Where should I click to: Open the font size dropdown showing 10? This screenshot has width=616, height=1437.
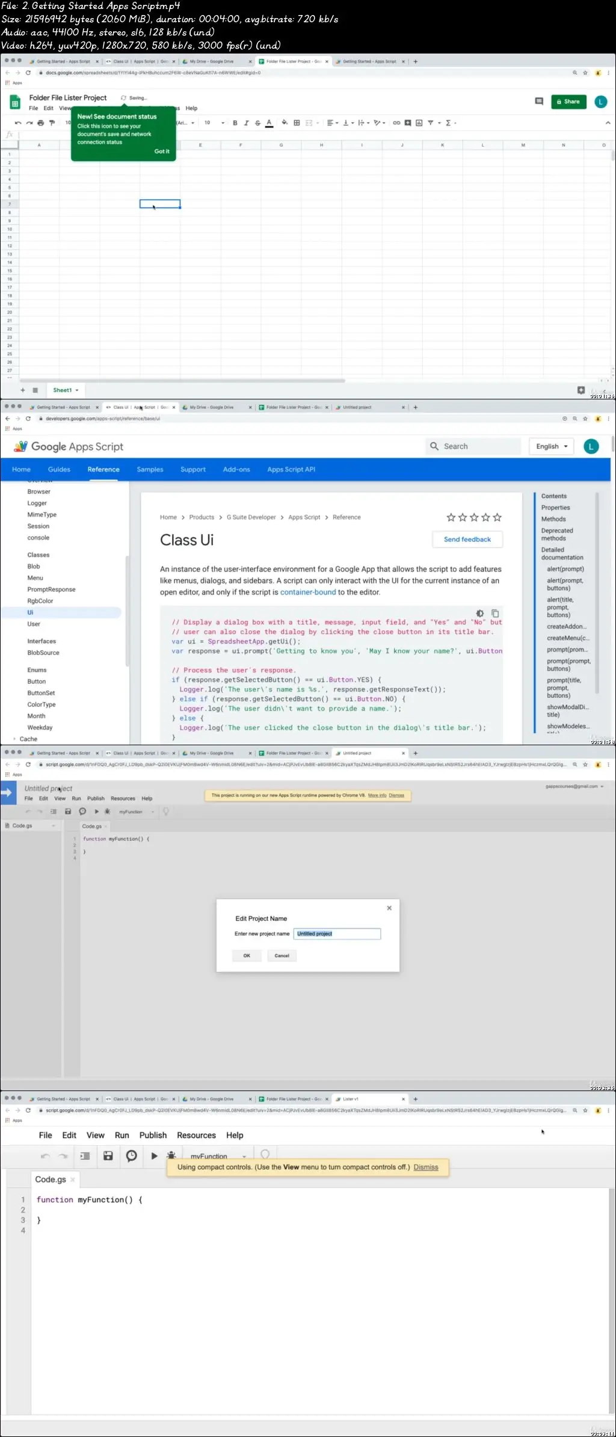pos(214,123)
